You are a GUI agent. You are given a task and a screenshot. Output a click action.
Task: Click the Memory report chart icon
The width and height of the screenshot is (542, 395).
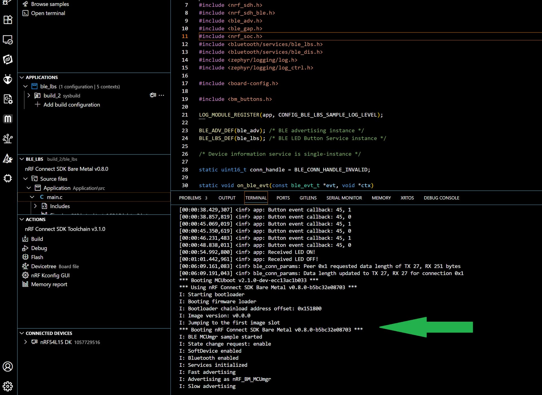(25, 284)
